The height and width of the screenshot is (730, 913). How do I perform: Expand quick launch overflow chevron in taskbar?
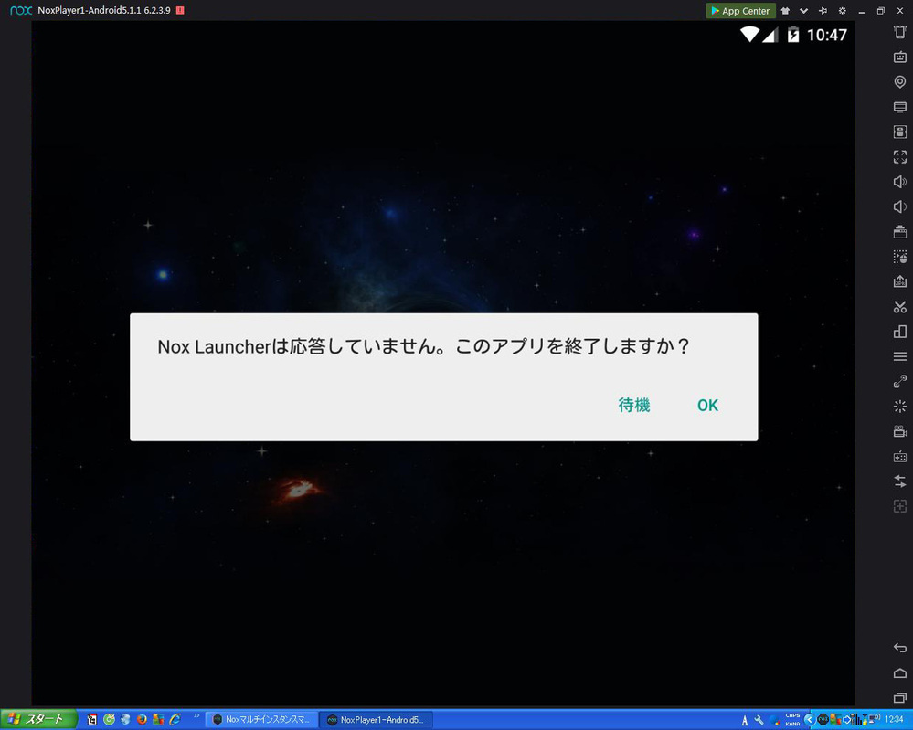[196, 716]
